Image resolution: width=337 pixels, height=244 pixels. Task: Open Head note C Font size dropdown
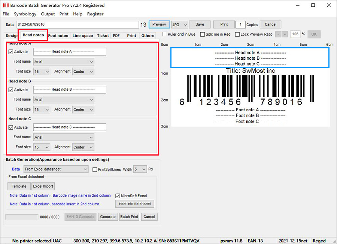[x=42, y=147]
